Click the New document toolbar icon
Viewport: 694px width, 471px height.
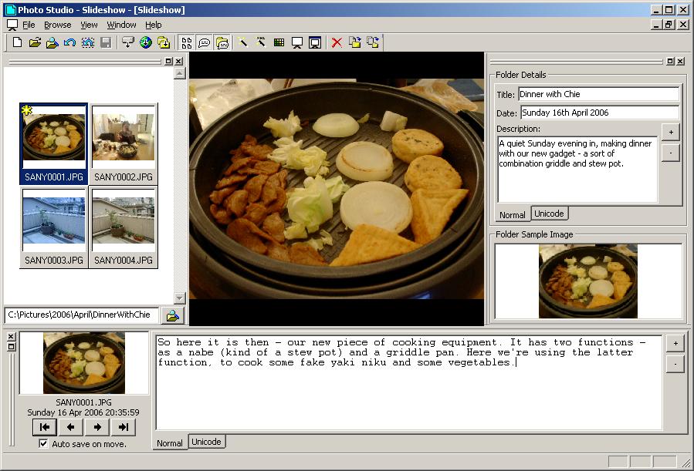(17, 42)
